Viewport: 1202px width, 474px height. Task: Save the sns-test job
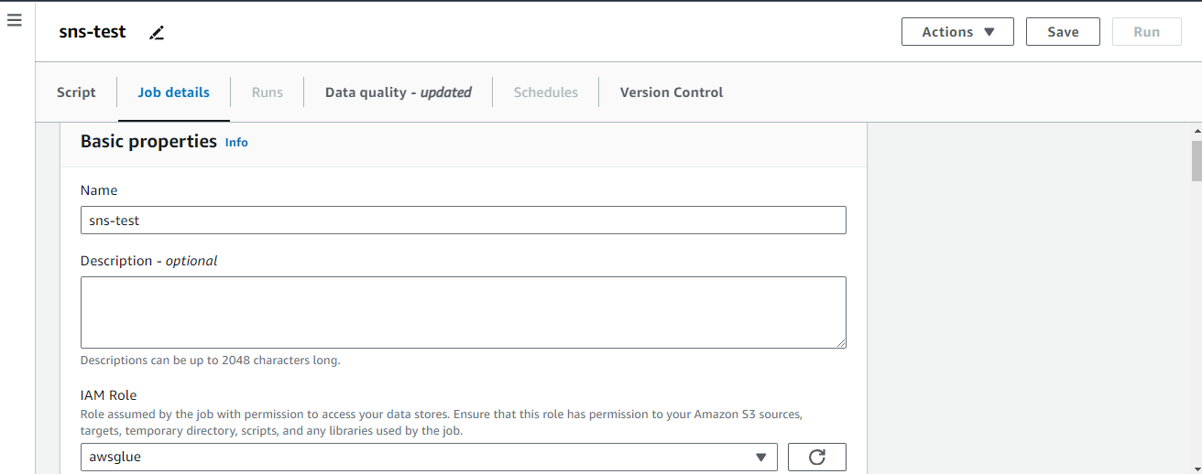pos(1063,32)
